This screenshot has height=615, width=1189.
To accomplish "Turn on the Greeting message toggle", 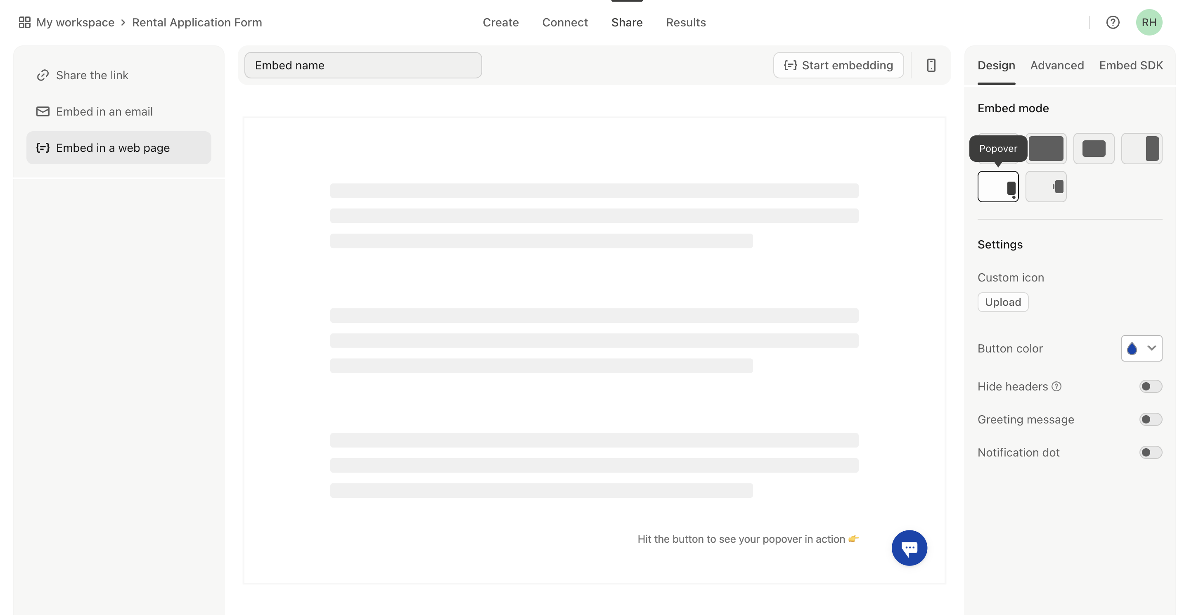I will (1150, 419).
